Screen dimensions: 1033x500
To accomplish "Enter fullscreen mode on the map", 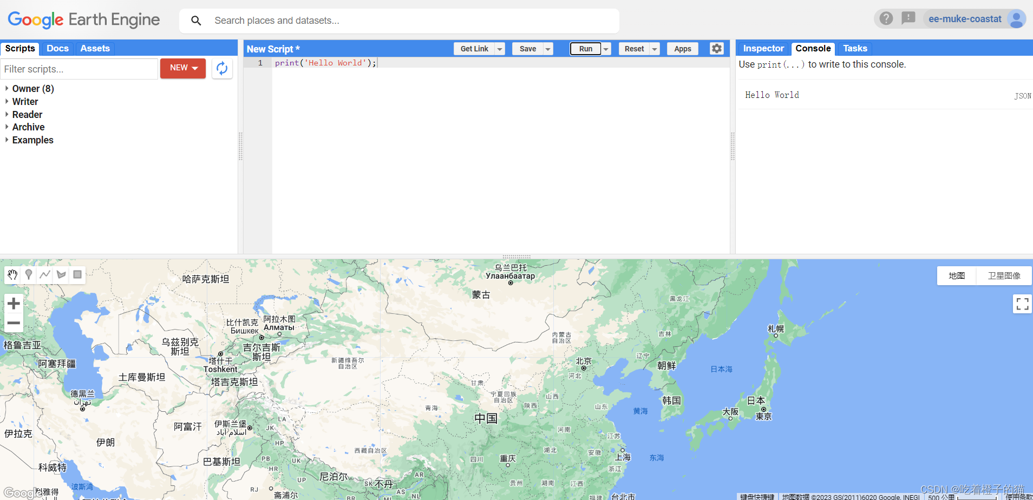I will [x=1022, y=304].
